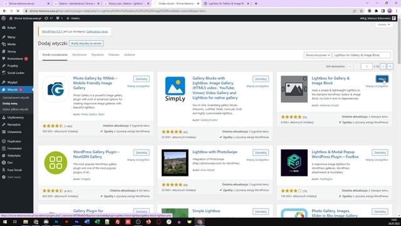401x226 pixels.
Task: Install WordPress Gallery Plugin NextGEN Gallery
Action: 142,153
